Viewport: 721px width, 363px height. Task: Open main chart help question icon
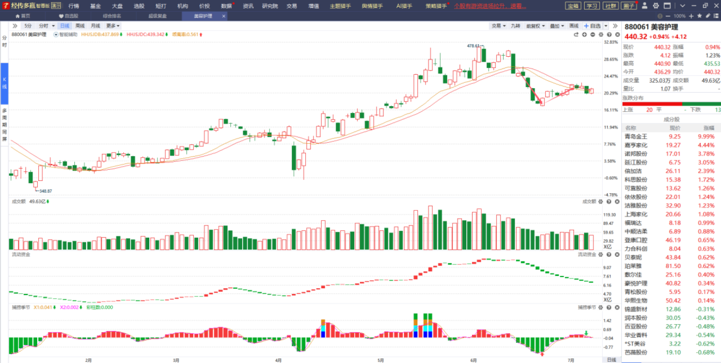click(x=608, y=35)
